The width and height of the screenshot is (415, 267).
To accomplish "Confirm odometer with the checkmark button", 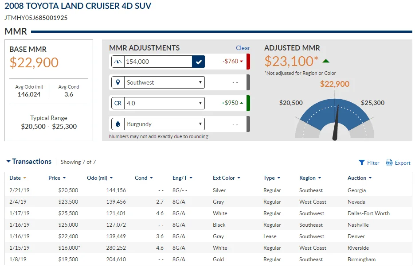I will (x=199, y=62).
